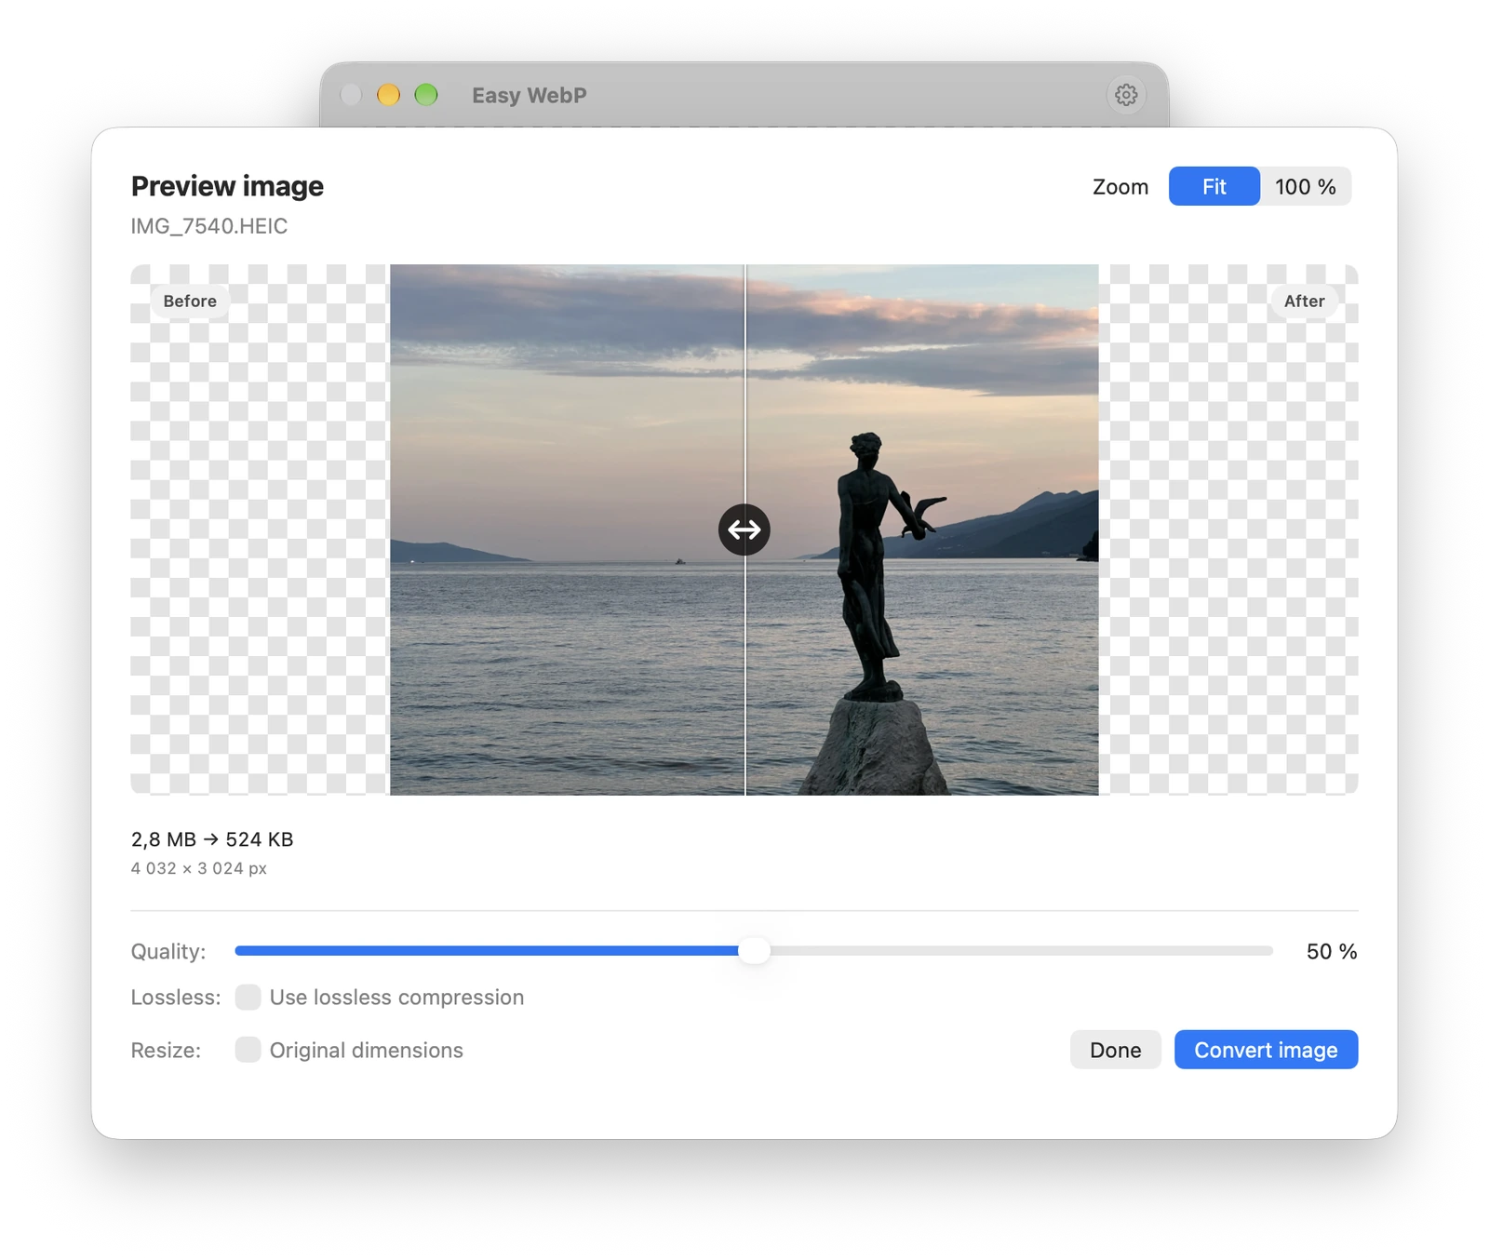Screen dimensions: 1489x1260
Task: Open settings gear in Easy WebP window
Action: tap(1126, 95)
